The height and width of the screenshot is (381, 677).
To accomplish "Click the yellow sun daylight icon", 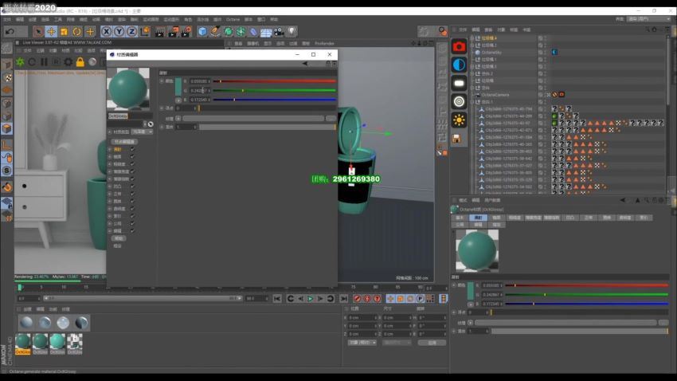I will 459,120.
